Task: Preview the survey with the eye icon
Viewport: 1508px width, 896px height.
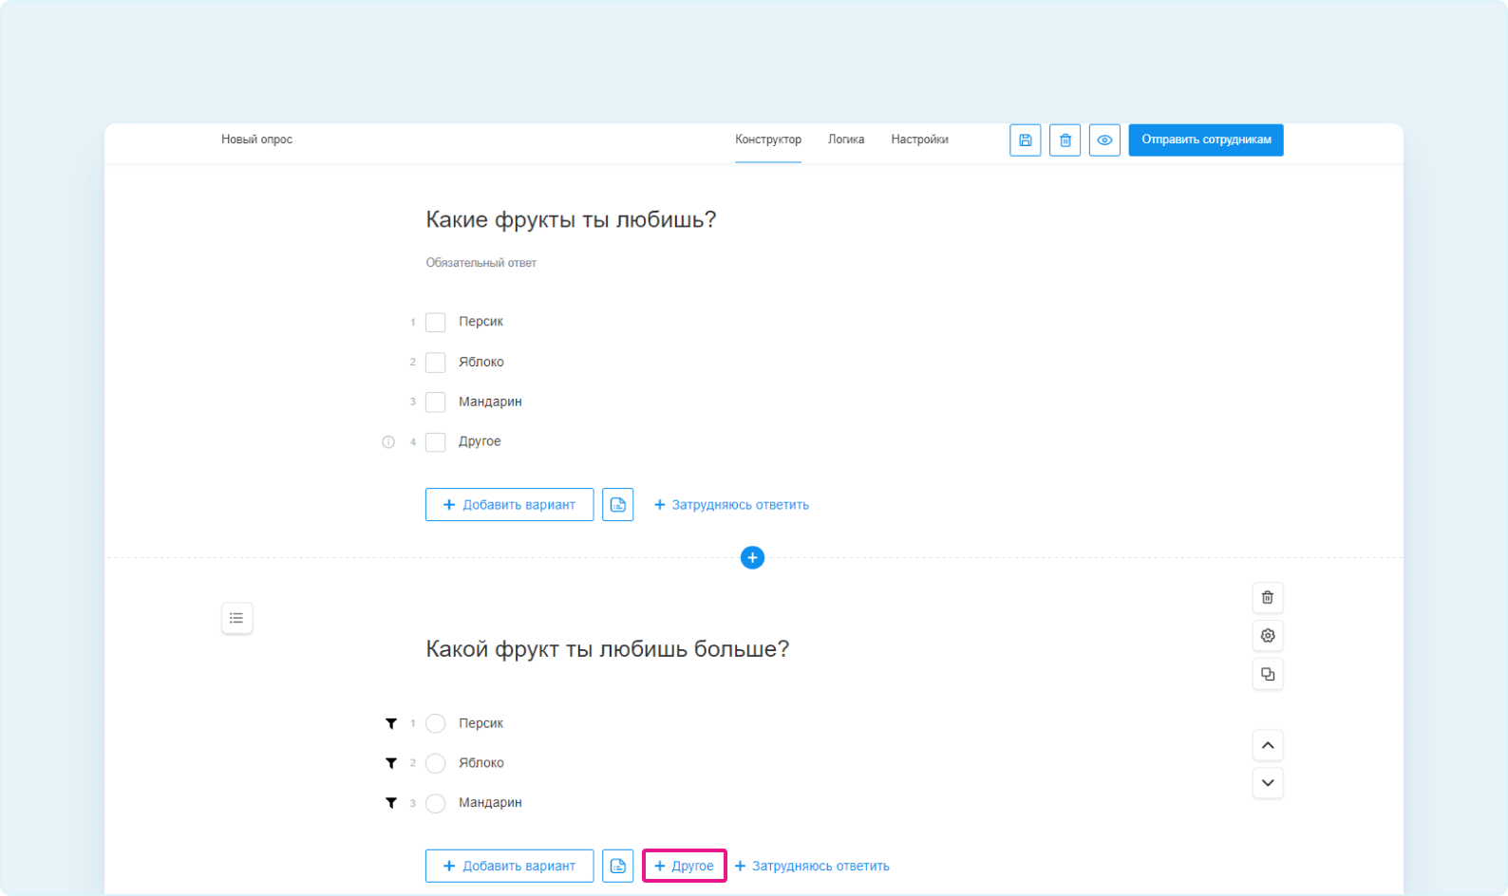Action: 1104,140
